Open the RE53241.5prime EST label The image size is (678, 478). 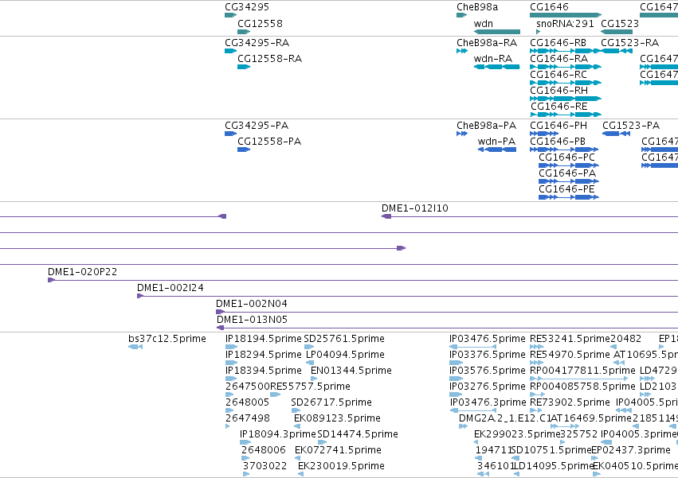[x=570, y=339]
